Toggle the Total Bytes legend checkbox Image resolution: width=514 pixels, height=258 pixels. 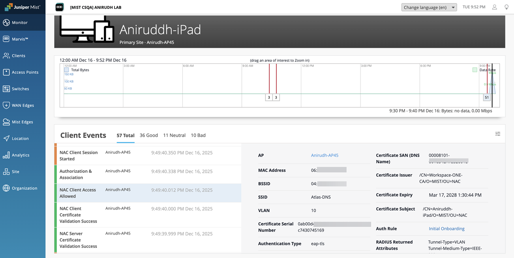pyautogui.click(x=67, y=70)
